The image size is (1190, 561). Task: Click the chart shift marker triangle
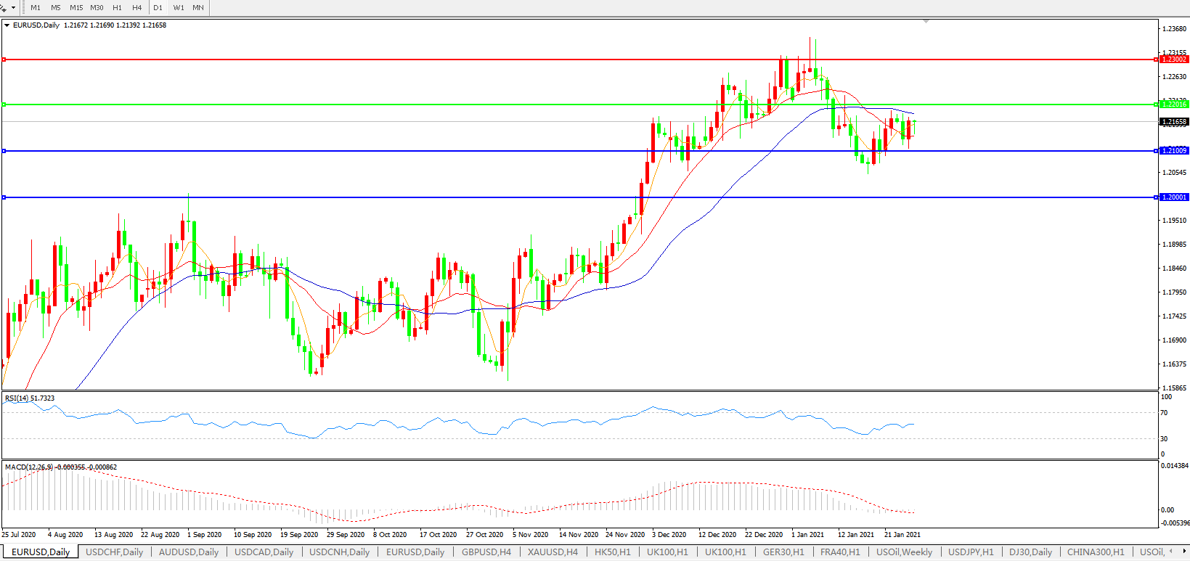point(926,22)
